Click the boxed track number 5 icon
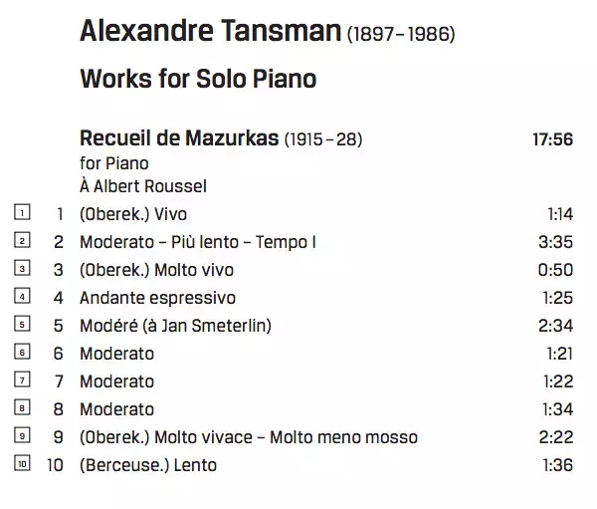The width and height of the screenshot is (597, 509). tap(23, 324)
